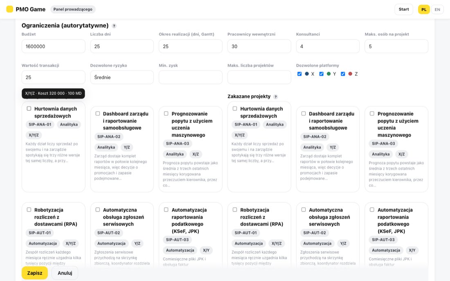Click the red Z platform dot
450x281 pixels.
pyautogui.click(x=350, y=74)
